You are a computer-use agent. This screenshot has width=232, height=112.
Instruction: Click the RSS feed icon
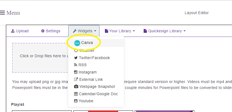click(76, 65)
